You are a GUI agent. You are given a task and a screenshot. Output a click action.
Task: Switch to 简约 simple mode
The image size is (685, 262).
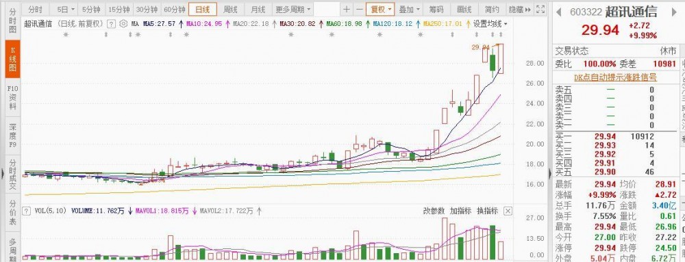[x=492, y=9]
